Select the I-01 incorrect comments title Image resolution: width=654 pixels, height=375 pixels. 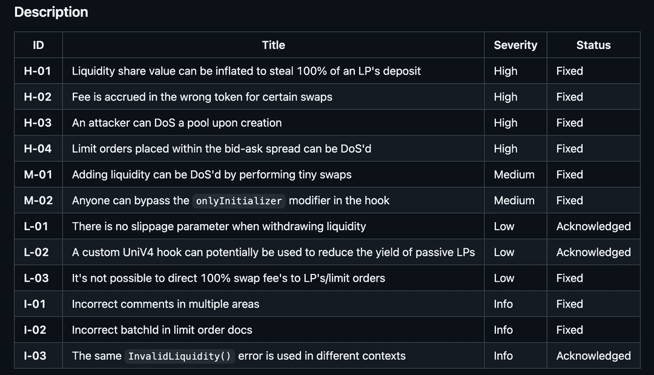[165, 304]
